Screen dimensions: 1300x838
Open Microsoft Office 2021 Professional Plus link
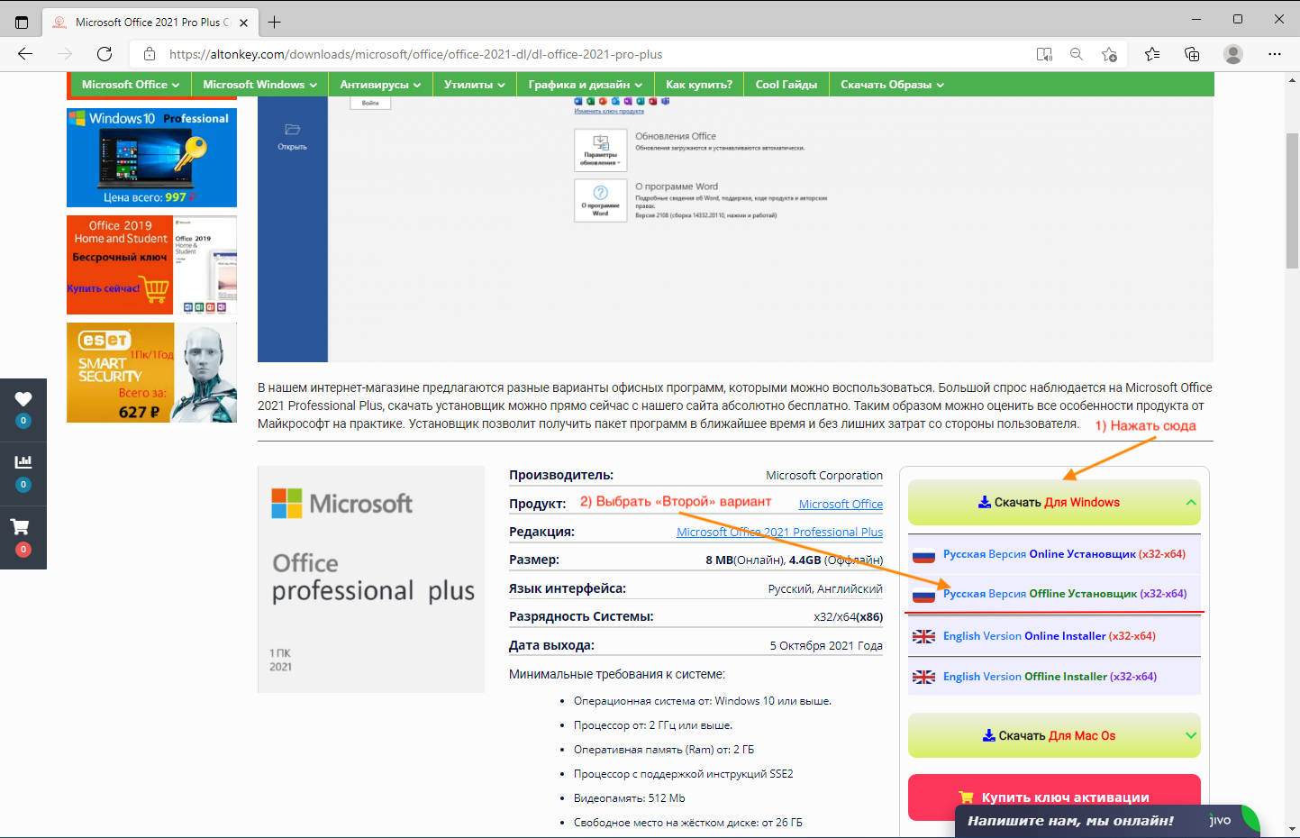coord(779,532)
